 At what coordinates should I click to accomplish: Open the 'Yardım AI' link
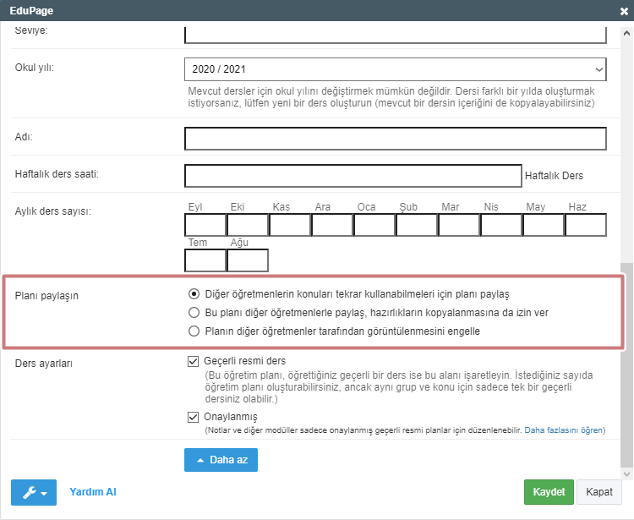pyautogui.click(x=93, y=492)
